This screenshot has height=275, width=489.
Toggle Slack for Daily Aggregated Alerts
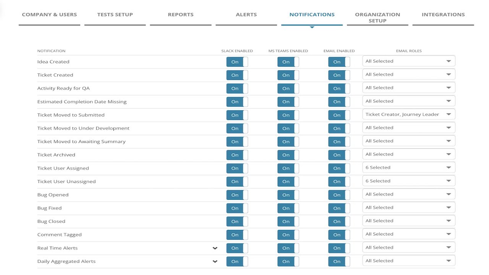pyautogui.click(x=237, y=262)
